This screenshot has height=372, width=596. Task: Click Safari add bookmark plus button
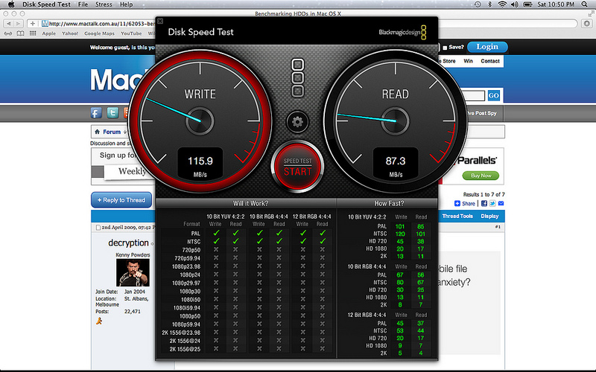33,24
